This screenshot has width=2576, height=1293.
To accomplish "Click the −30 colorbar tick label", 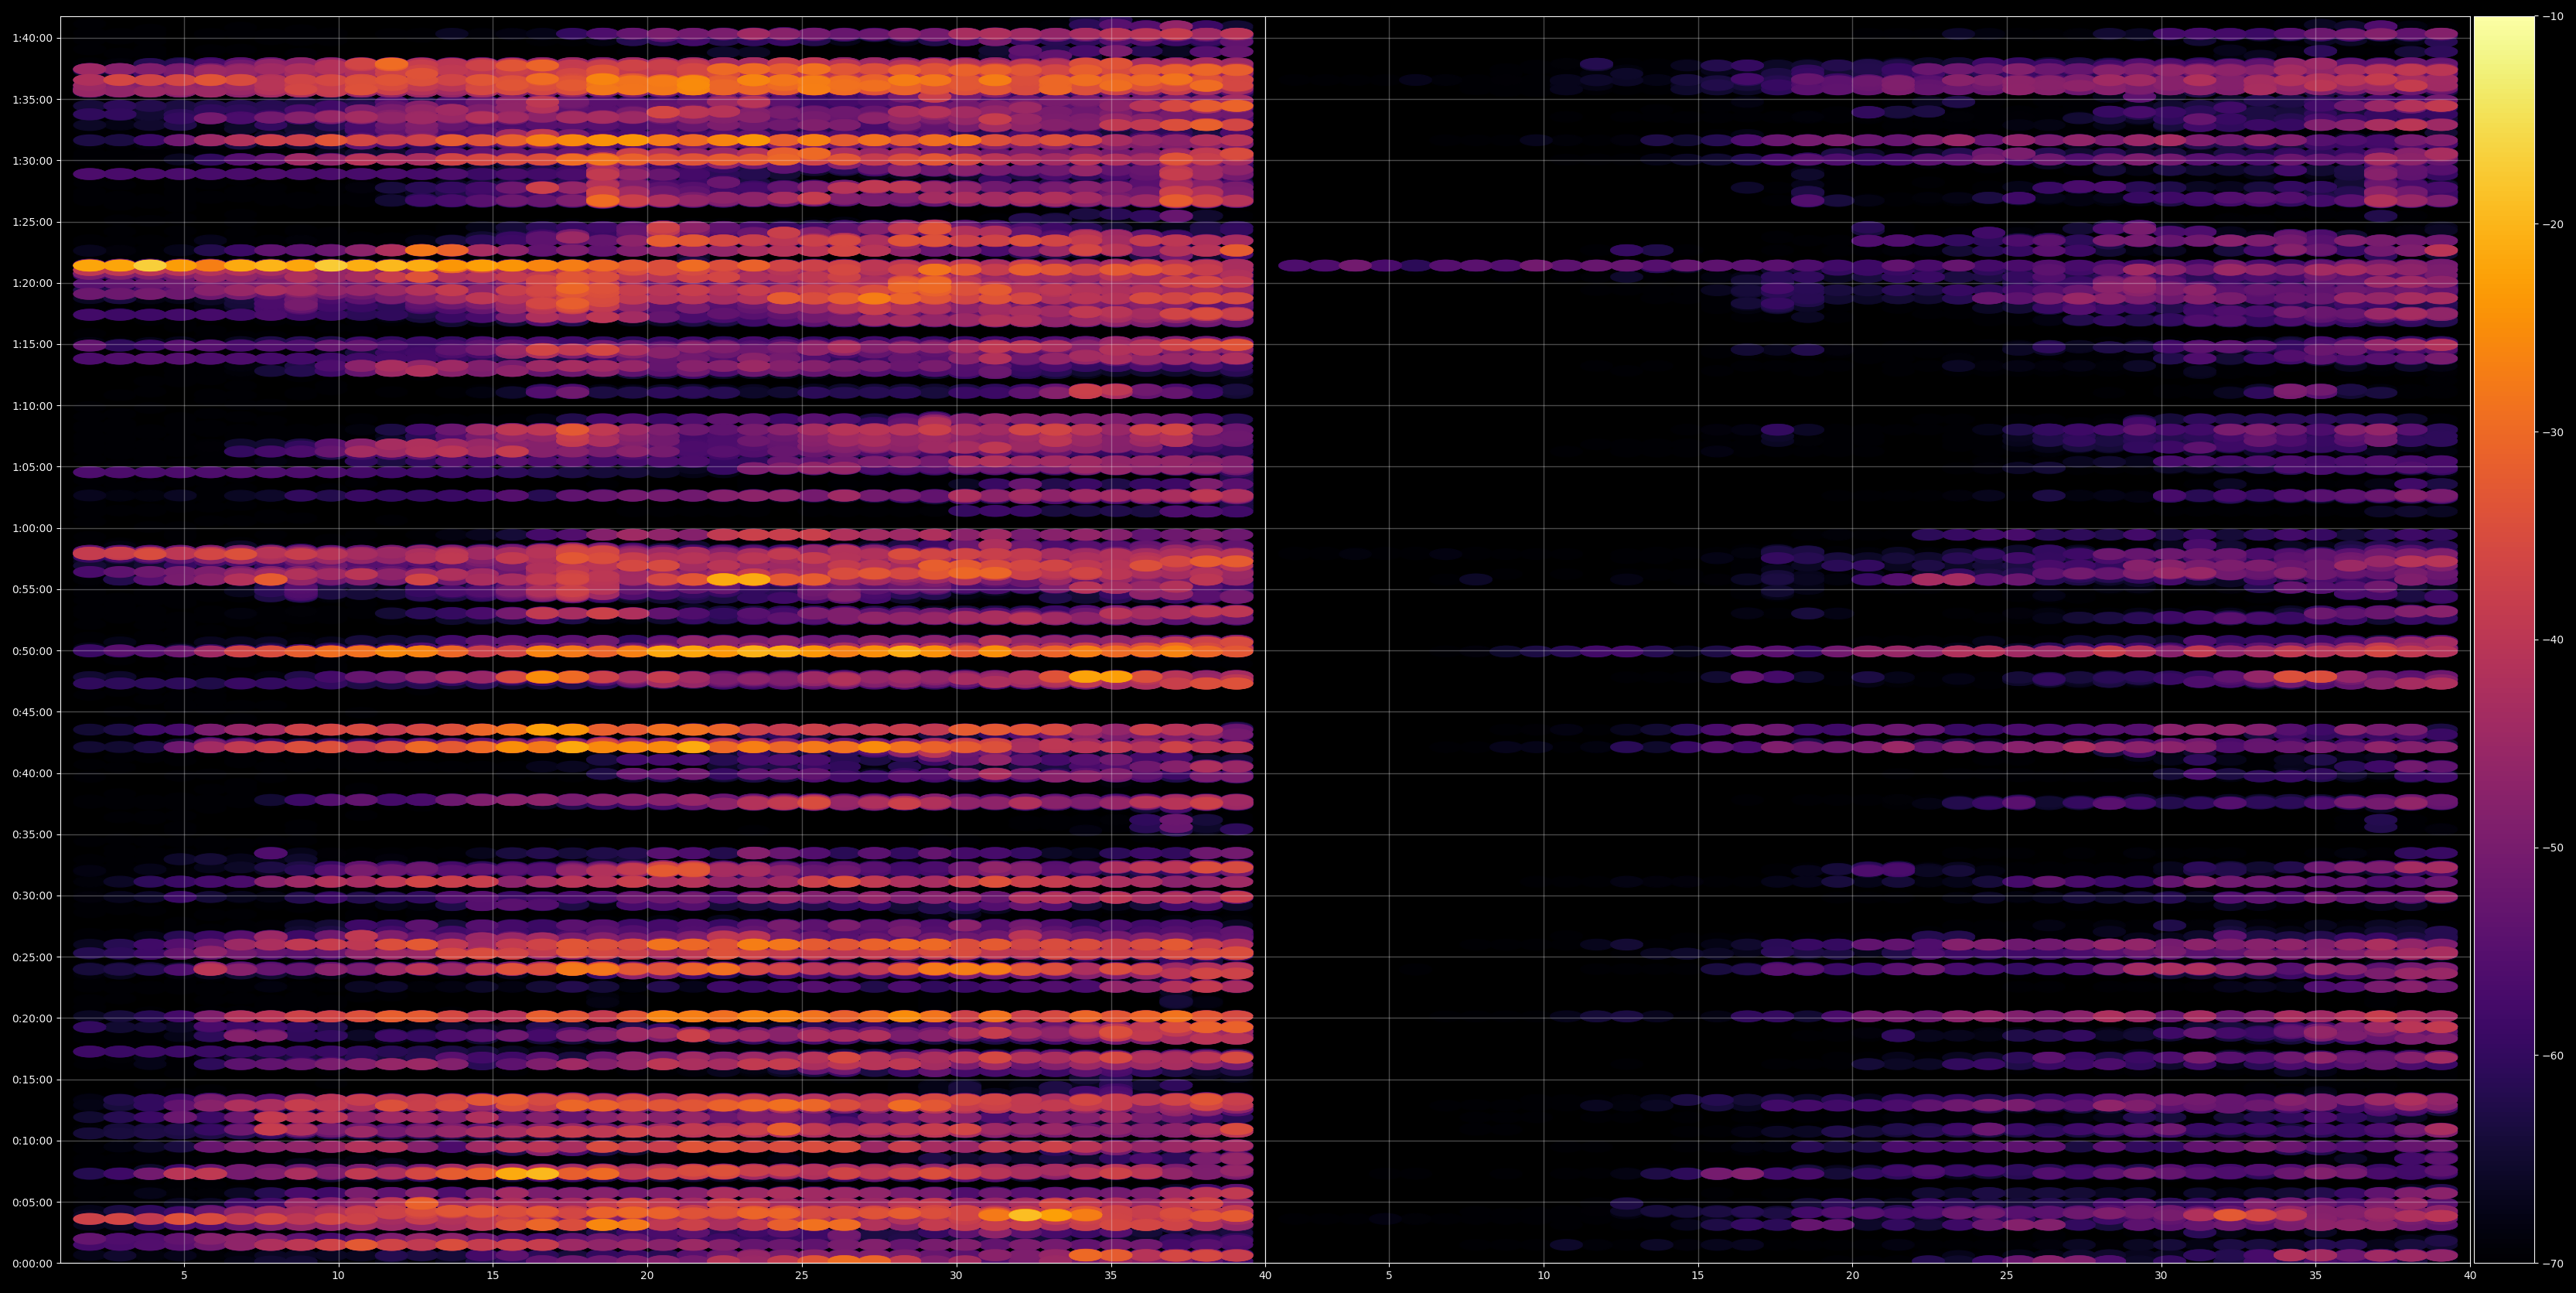I will [2554, 432].
